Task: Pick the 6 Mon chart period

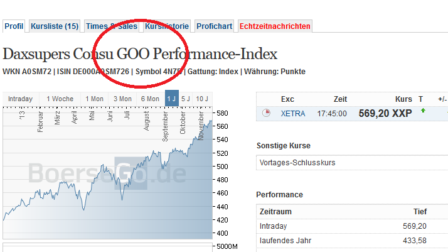Action: (150, 99)
